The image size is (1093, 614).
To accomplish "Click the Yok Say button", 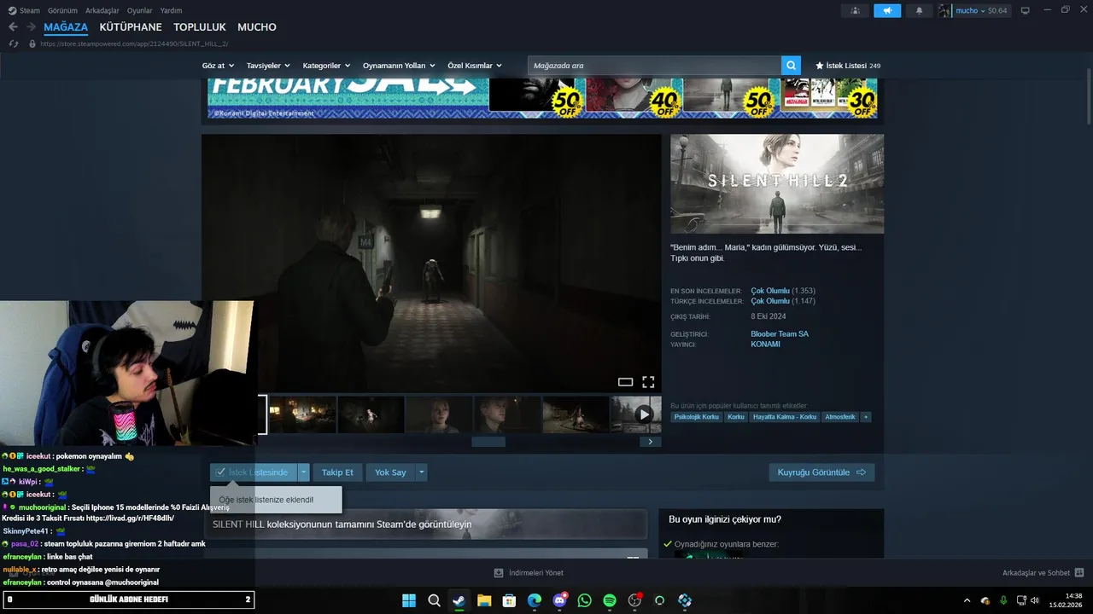I will tap(390, 472).
